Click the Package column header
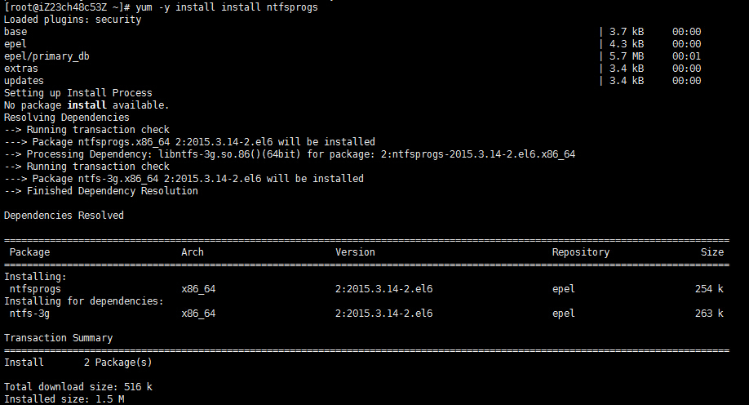The image size is (749, 405). pos(30,252)
